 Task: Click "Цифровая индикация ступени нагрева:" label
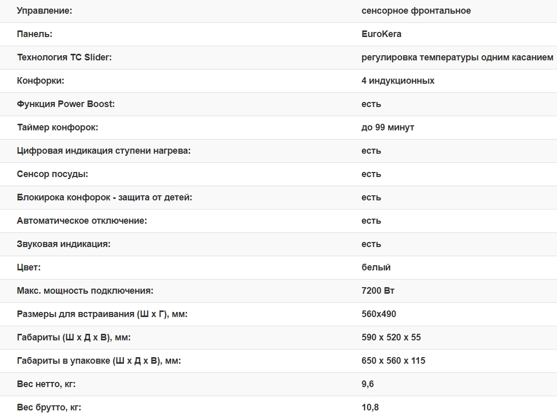(104, 151)
